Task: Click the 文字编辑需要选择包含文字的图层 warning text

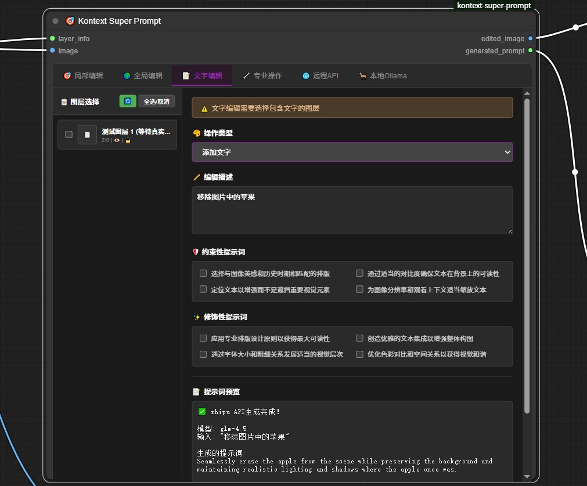Action: [265, 108]
